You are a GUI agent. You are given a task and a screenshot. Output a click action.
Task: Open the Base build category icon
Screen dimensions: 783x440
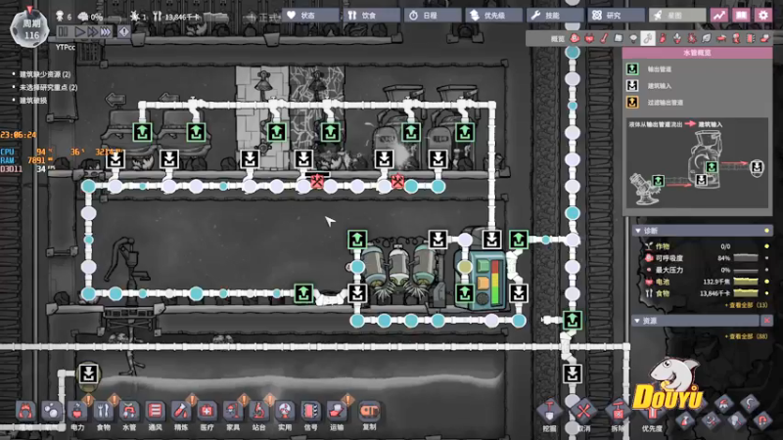[x=25, y=412]
